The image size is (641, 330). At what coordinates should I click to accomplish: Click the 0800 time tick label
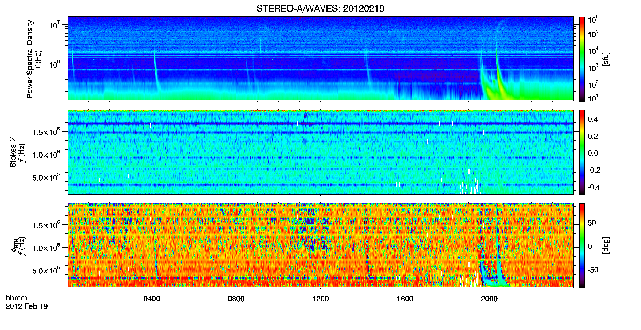click(x=236, y=299)
